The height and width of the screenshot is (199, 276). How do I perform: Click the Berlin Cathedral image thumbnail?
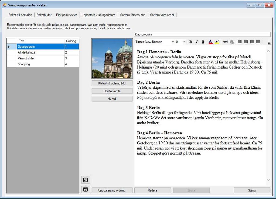click(112, 58)
